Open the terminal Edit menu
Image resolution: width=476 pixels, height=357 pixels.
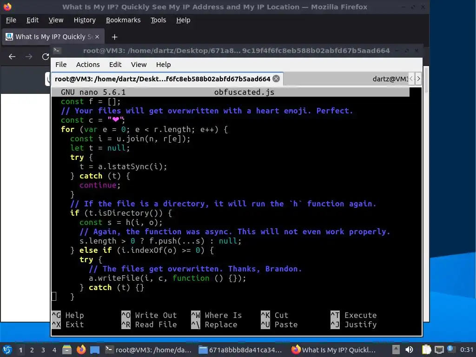115,65
